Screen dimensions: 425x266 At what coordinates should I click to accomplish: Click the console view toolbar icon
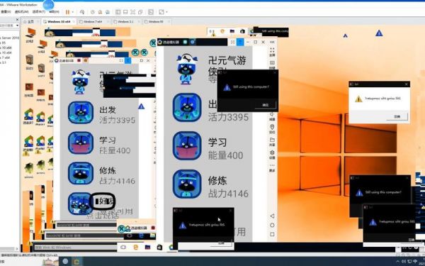pyautogui.click(x=151, y=12)
